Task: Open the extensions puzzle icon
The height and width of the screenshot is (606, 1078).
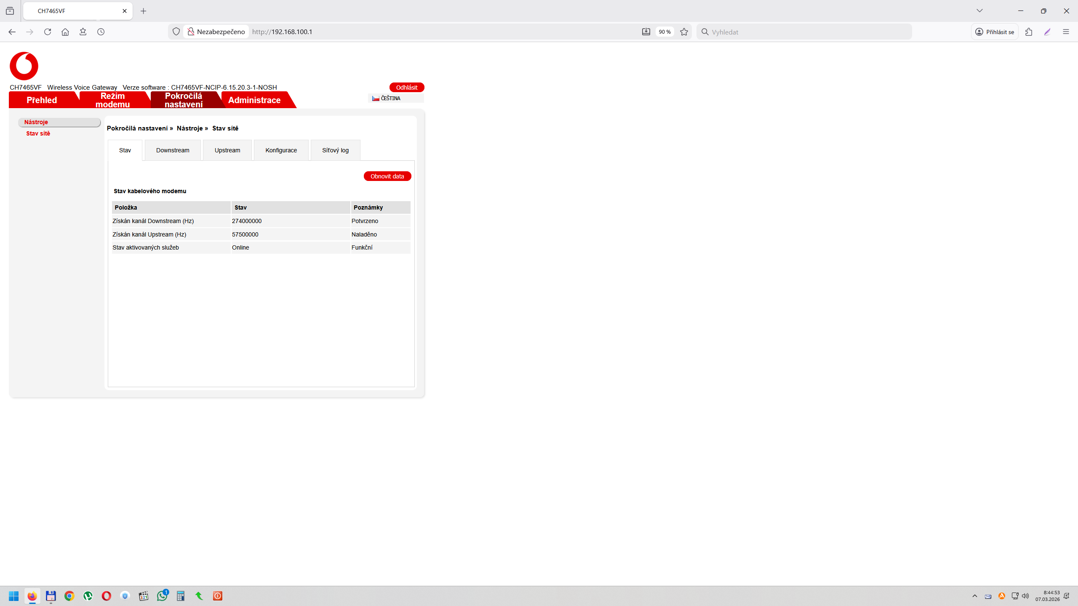Action: 1029,32
